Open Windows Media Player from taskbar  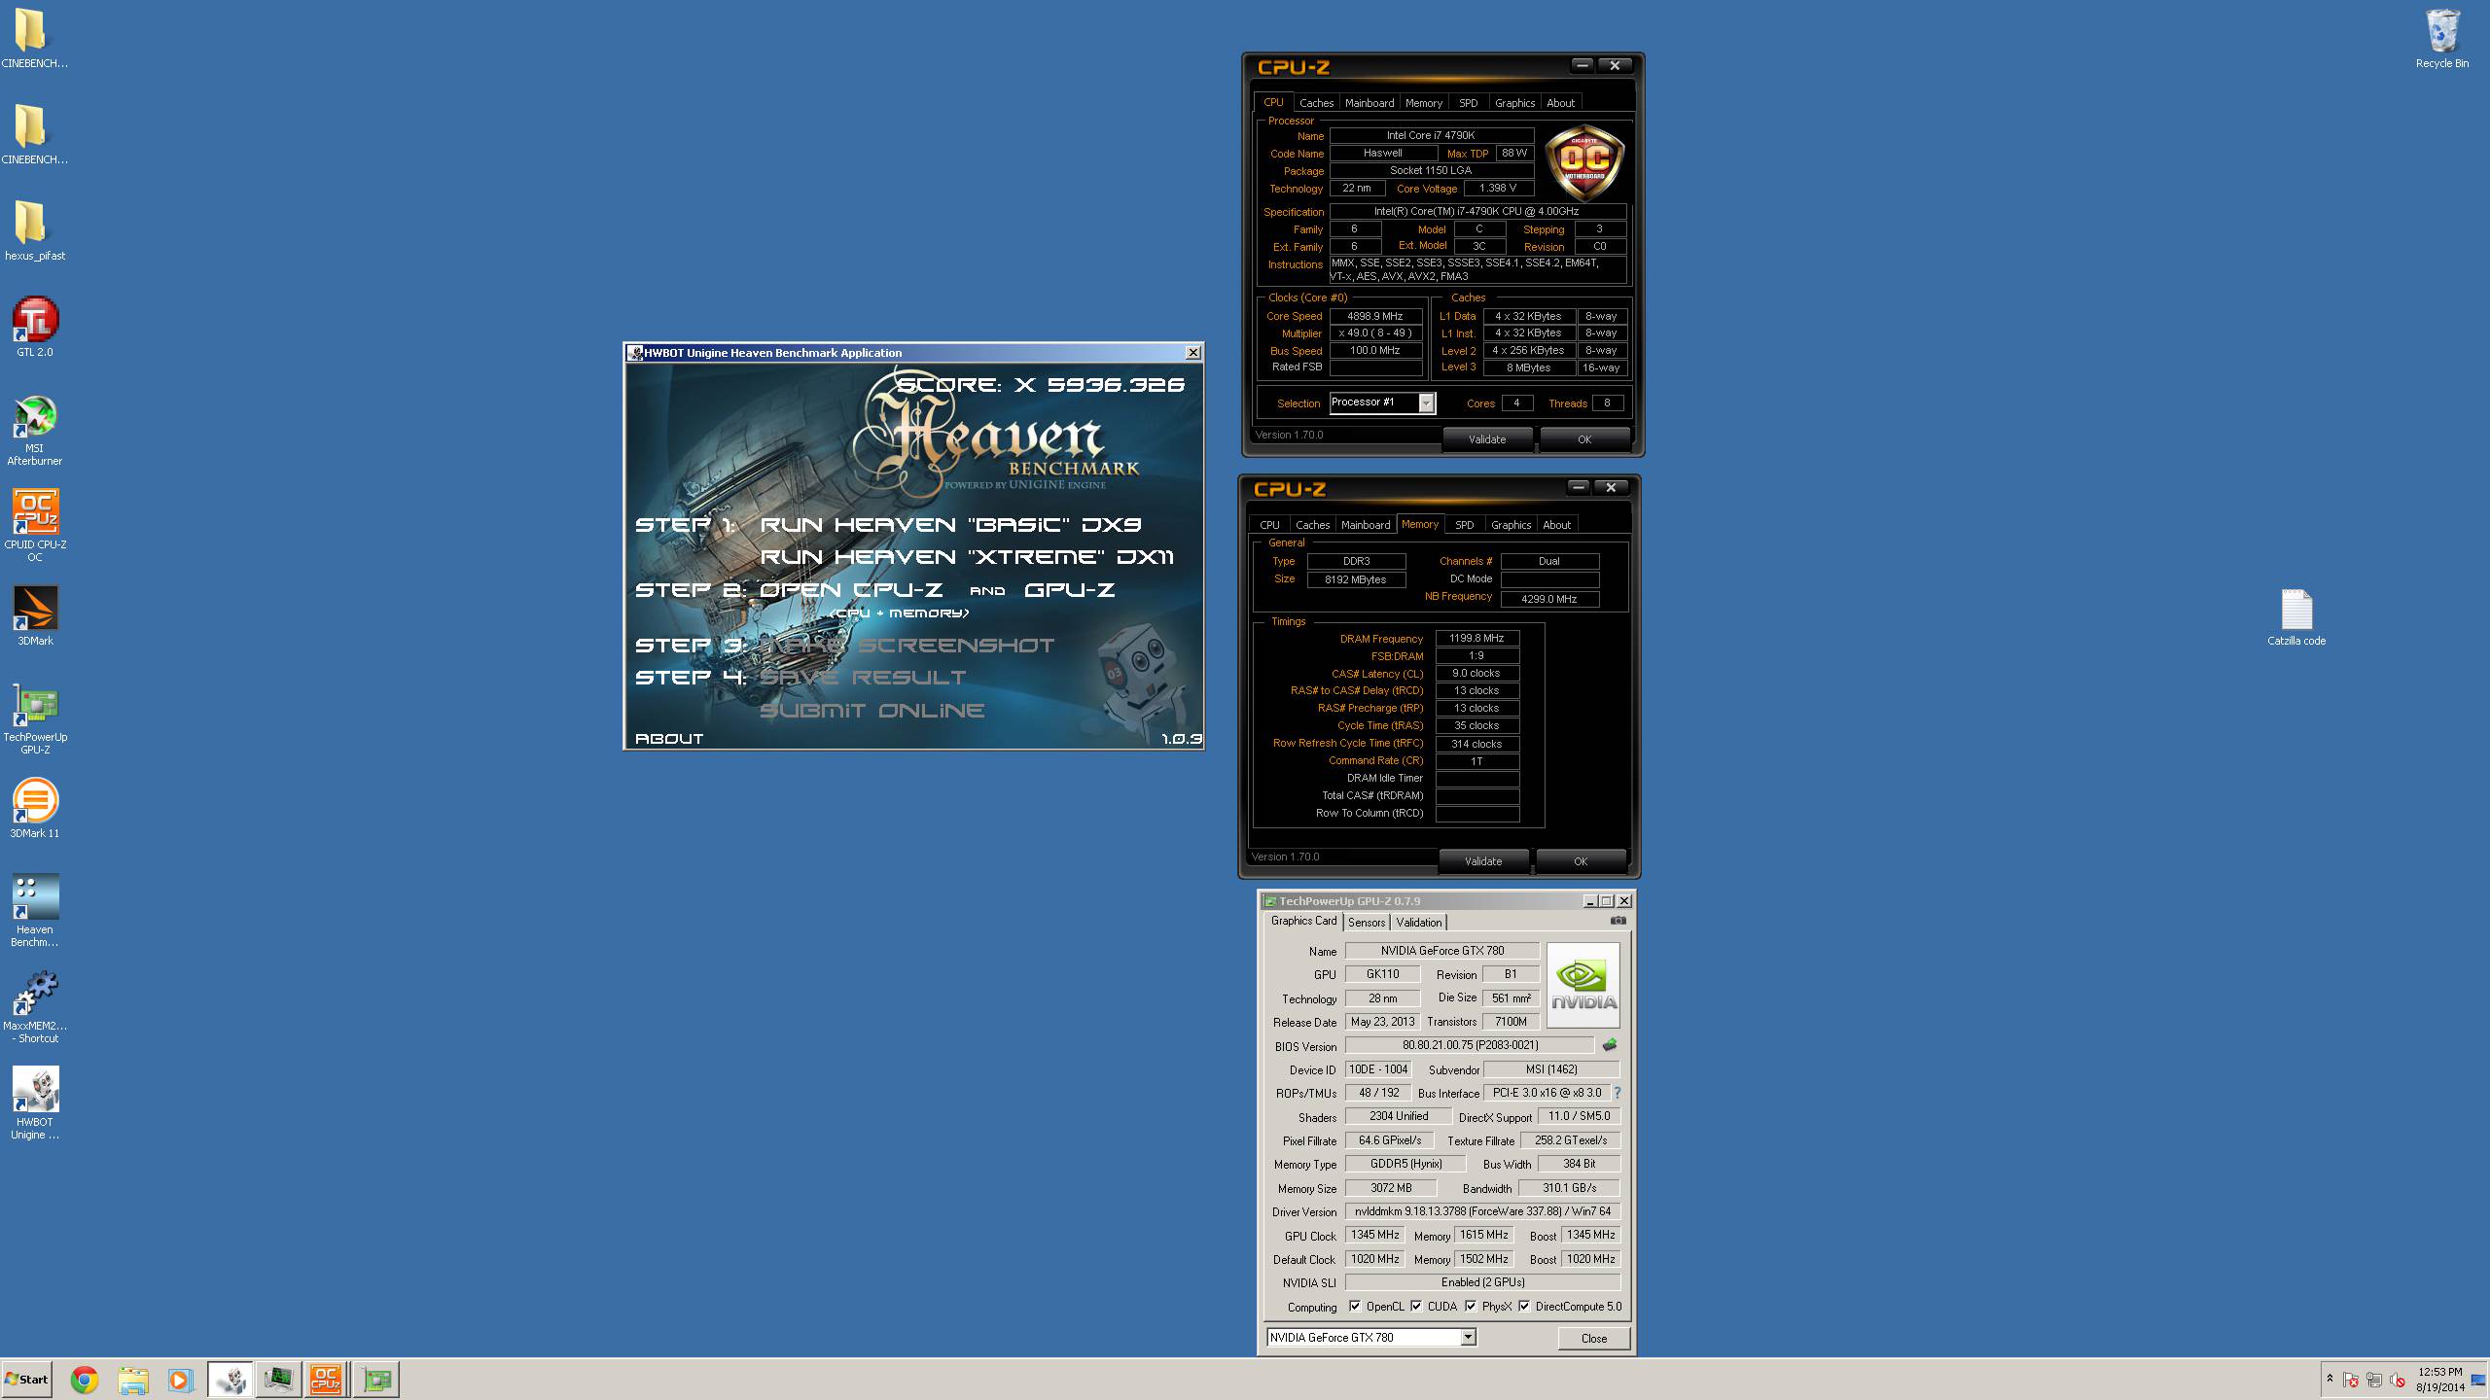pyautogui.click(x=180, y=1380)
